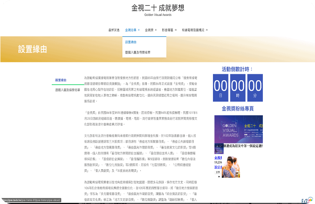315x204 pixels.
Task: Open 歷屆入圍及得獎名單 in the left sidebar
Action: 68,90
